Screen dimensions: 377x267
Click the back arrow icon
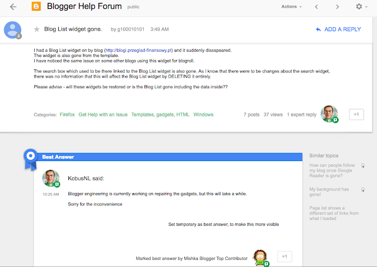pyautogui.click(x=13, y=6)
